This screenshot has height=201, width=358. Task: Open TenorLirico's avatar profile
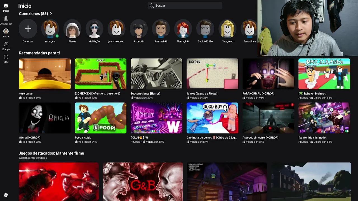click(249, 29)
